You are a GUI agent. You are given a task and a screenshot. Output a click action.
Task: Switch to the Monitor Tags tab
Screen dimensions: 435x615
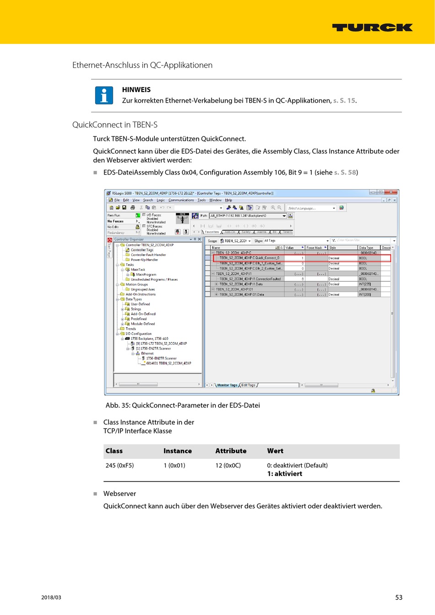click(x=227, y=385)
